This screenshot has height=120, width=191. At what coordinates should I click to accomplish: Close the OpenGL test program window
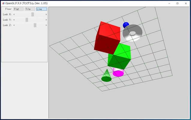point(186,3)
